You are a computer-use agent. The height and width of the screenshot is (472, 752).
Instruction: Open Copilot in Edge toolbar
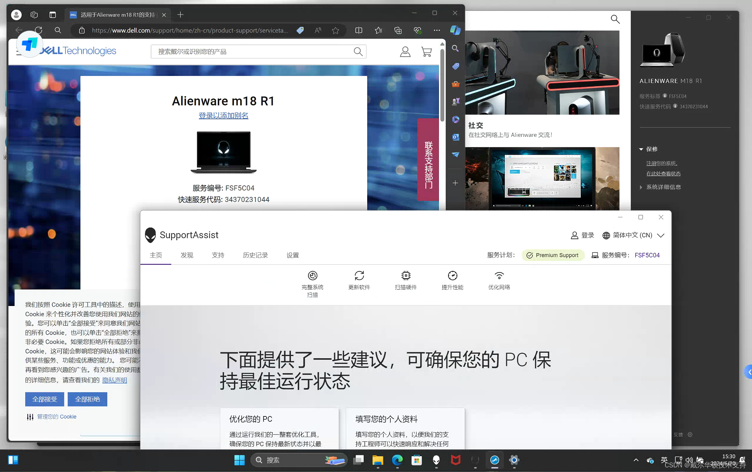455,30
